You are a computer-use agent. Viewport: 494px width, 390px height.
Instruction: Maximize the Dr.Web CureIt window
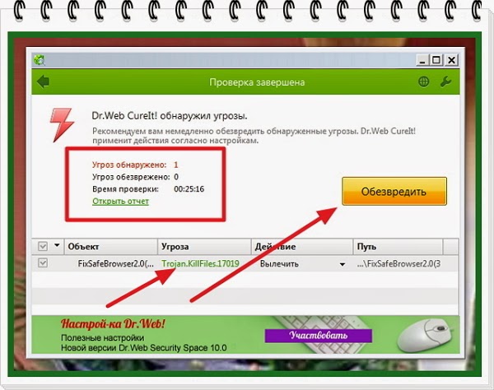[x=436, y=60]
